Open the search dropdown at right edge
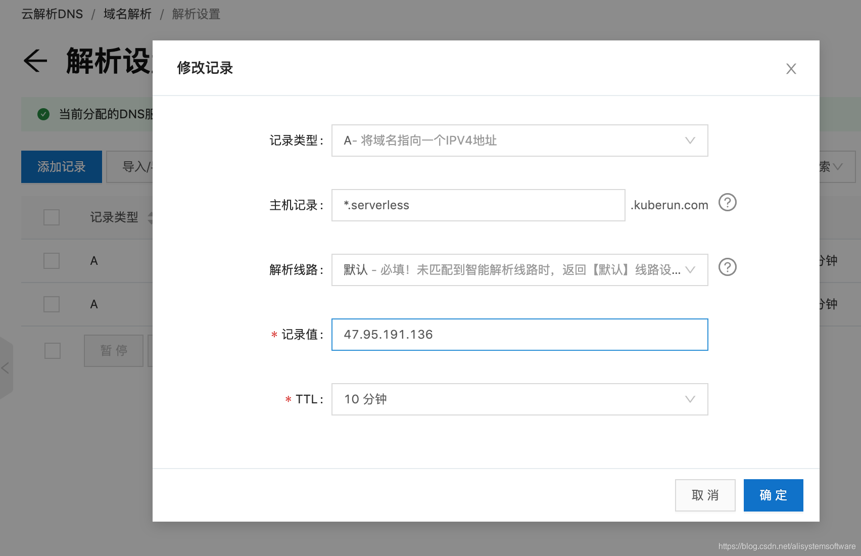Image resolution: width=861 pixels, height=556 pixels. click(x=837, y=167)
